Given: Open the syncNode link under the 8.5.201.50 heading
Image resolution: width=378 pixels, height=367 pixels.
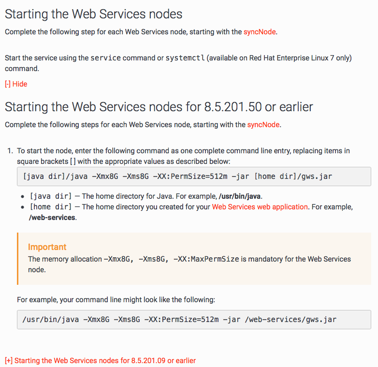Looking at the screenshot, I should click(x=263, y=124).
